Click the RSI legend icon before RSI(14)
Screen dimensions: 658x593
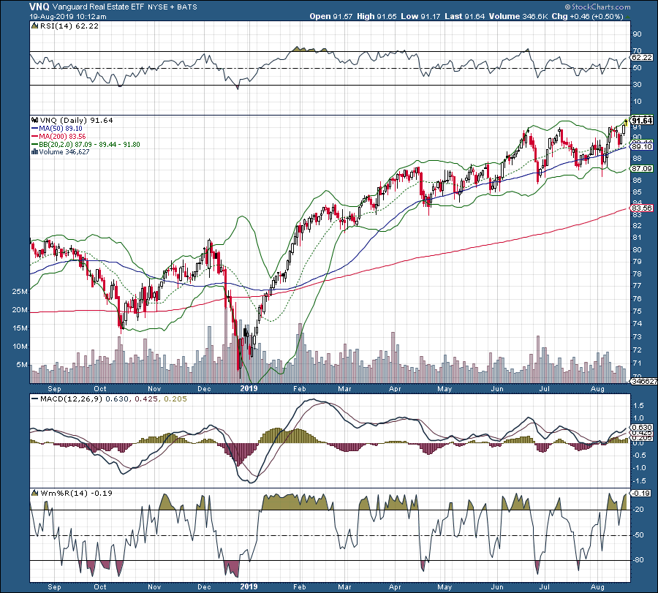35,26
